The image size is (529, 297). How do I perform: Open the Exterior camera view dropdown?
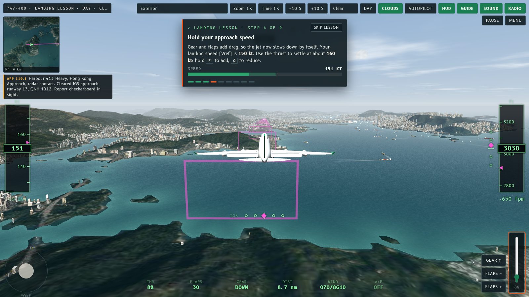[x=182, y=8]
